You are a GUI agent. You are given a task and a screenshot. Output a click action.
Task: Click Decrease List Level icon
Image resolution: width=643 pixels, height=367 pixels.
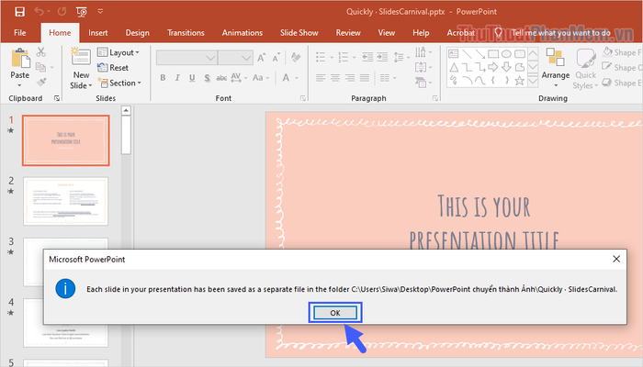367,57
